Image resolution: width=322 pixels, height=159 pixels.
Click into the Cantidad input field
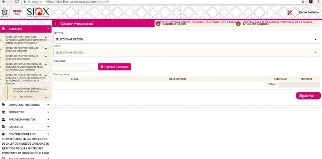pyautogui.click(x=74, y=67)
